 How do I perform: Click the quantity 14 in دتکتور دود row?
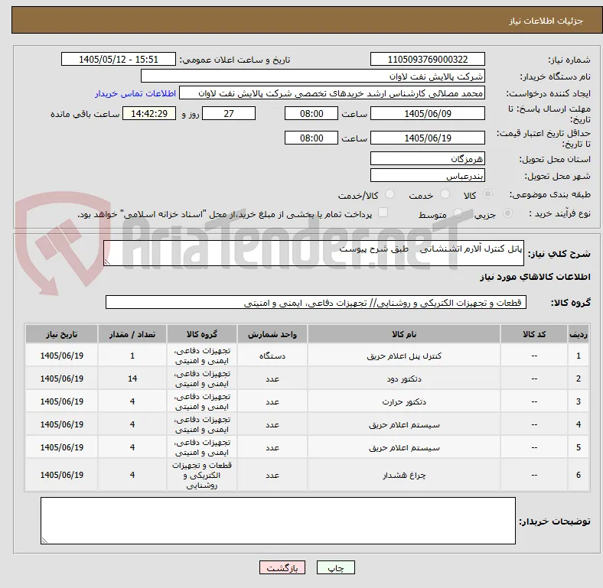(x=132, y=378)
